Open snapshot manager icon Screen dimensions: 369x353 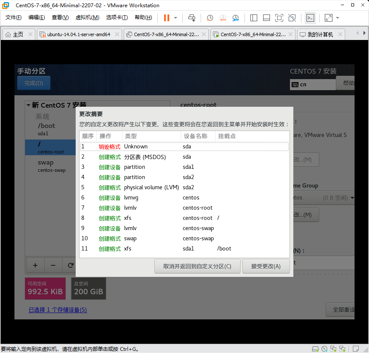pos(236,18)
